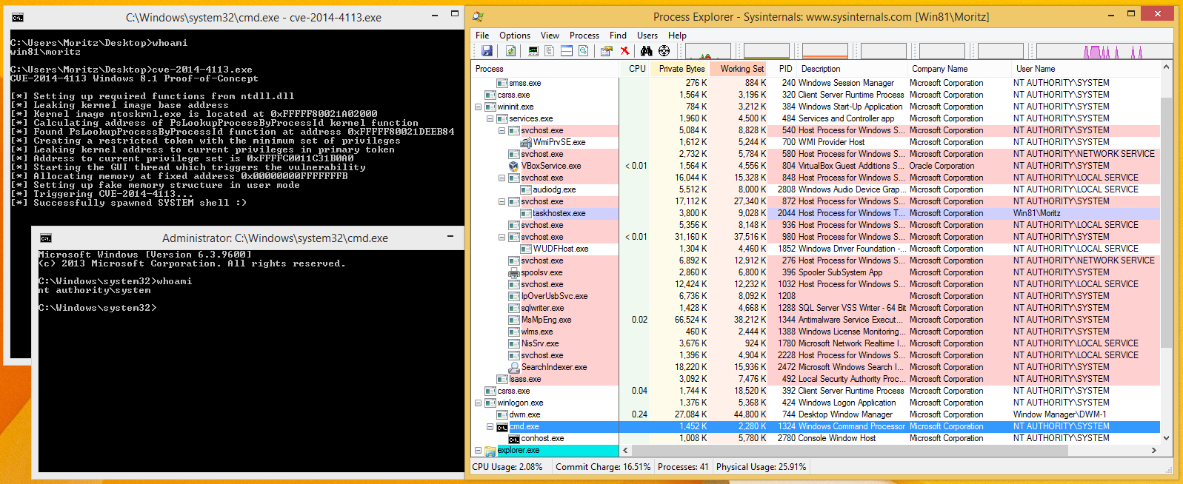Image resolution: width=1183 pixels, height=484 pixels.
Task: Click the orange physical memory mini graph
Action: point(824,50)
